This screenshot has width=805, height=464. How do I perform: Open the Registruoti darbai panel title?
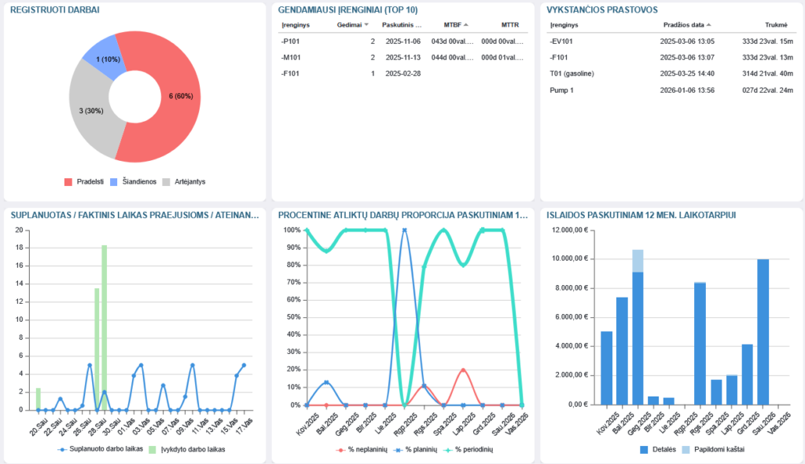(54, 9)
